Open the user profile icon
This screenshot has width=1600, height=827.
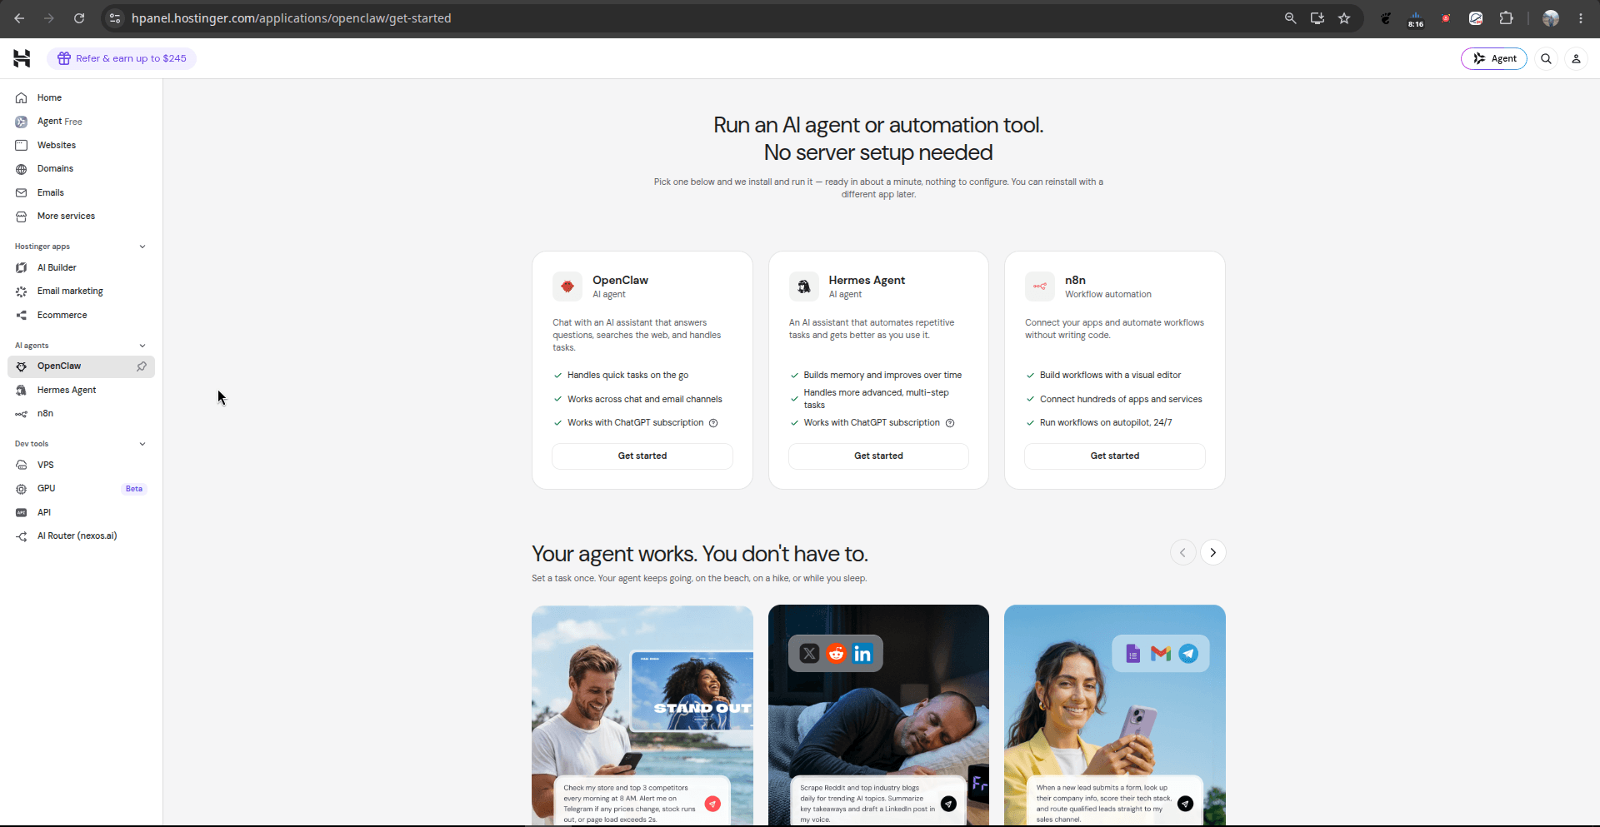tap(1576, 59)
